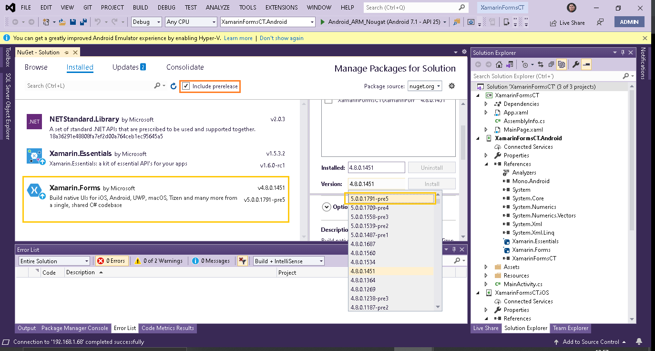Switch to the Updates tab

click(129, 67)
